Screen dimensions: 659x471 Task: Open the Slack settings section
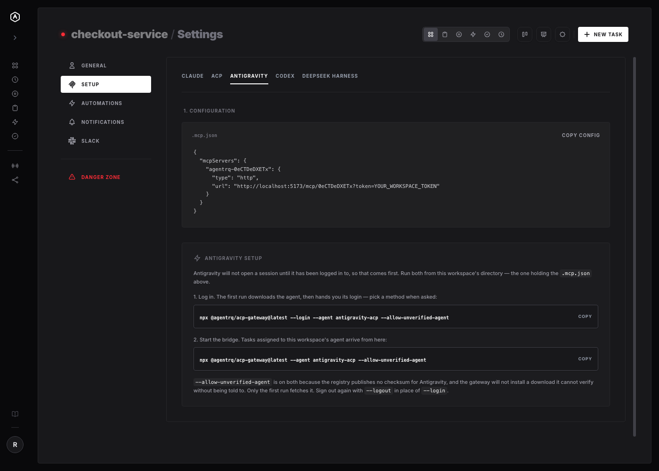point(106,141)
